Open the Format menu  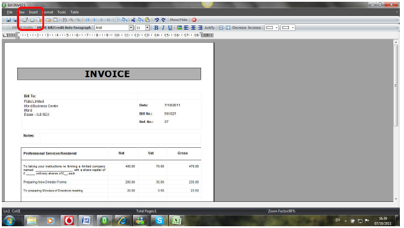pyautogui.click(x=47, y=12)
